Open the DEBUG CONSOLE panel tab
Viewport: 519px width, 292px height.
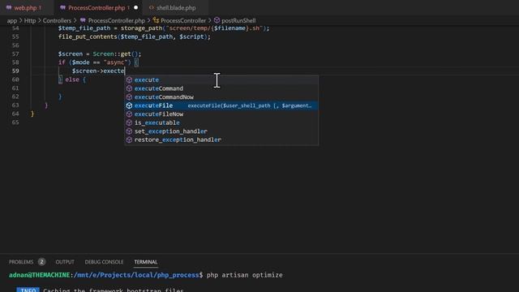click(104, 262)
